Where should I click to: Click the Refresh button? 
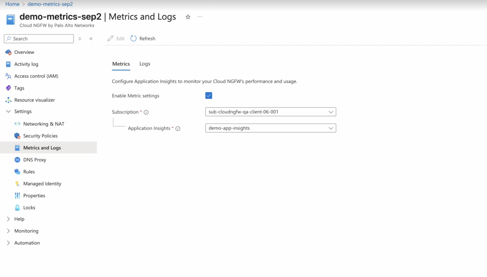143,38
